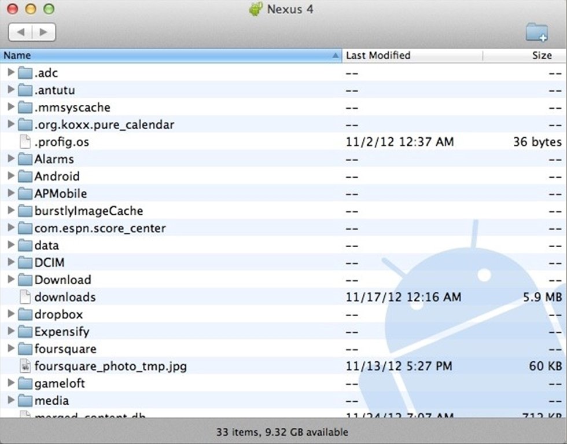Image resolution: width=567 pixels, height=444 pixels.
Task: Open the dropbox folder icon
Action: pos(25,314)
